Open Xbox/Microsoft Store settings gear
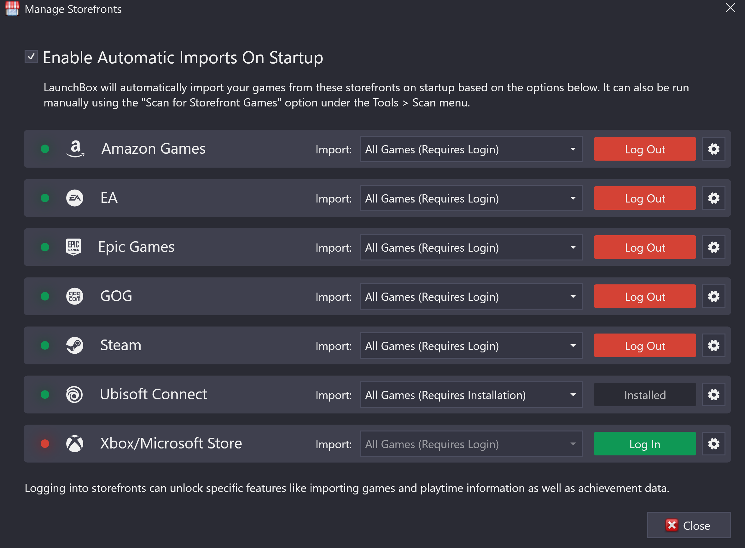Screen dimensions: 745x548 713,443
